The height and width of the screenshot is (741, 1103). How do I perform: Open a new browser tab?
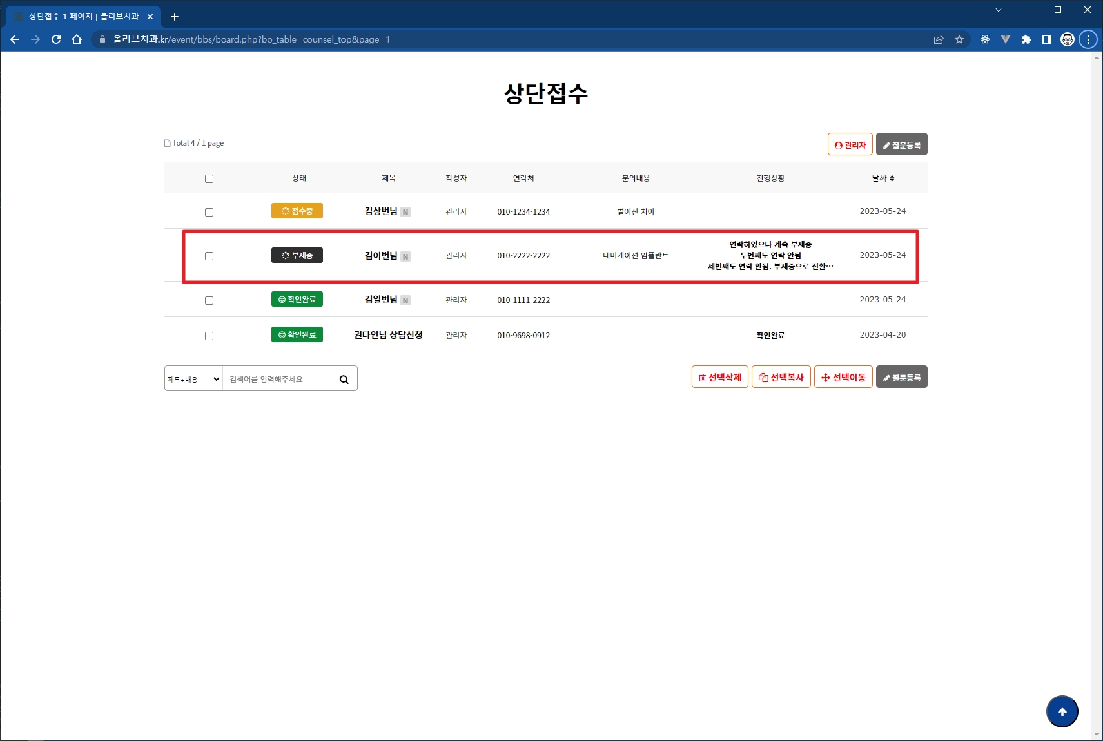pos(174,17)
